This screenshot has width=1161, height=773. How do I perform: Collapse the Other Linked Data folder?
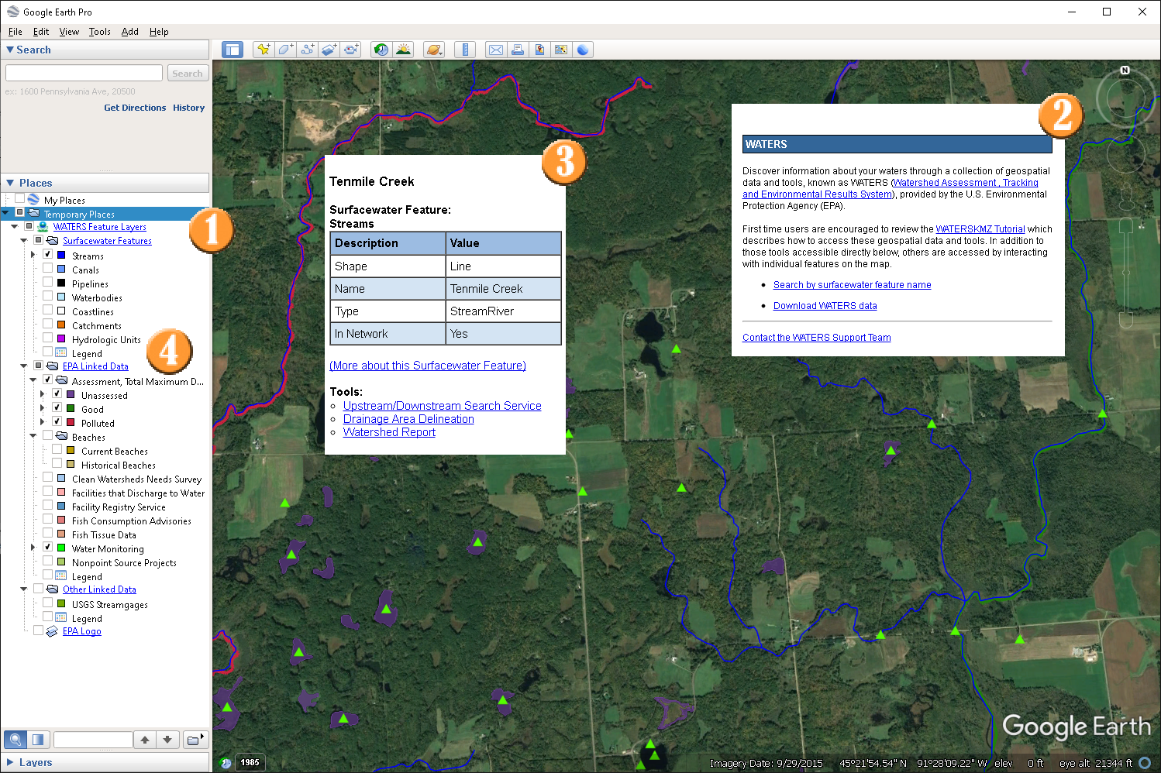point(24,589)
